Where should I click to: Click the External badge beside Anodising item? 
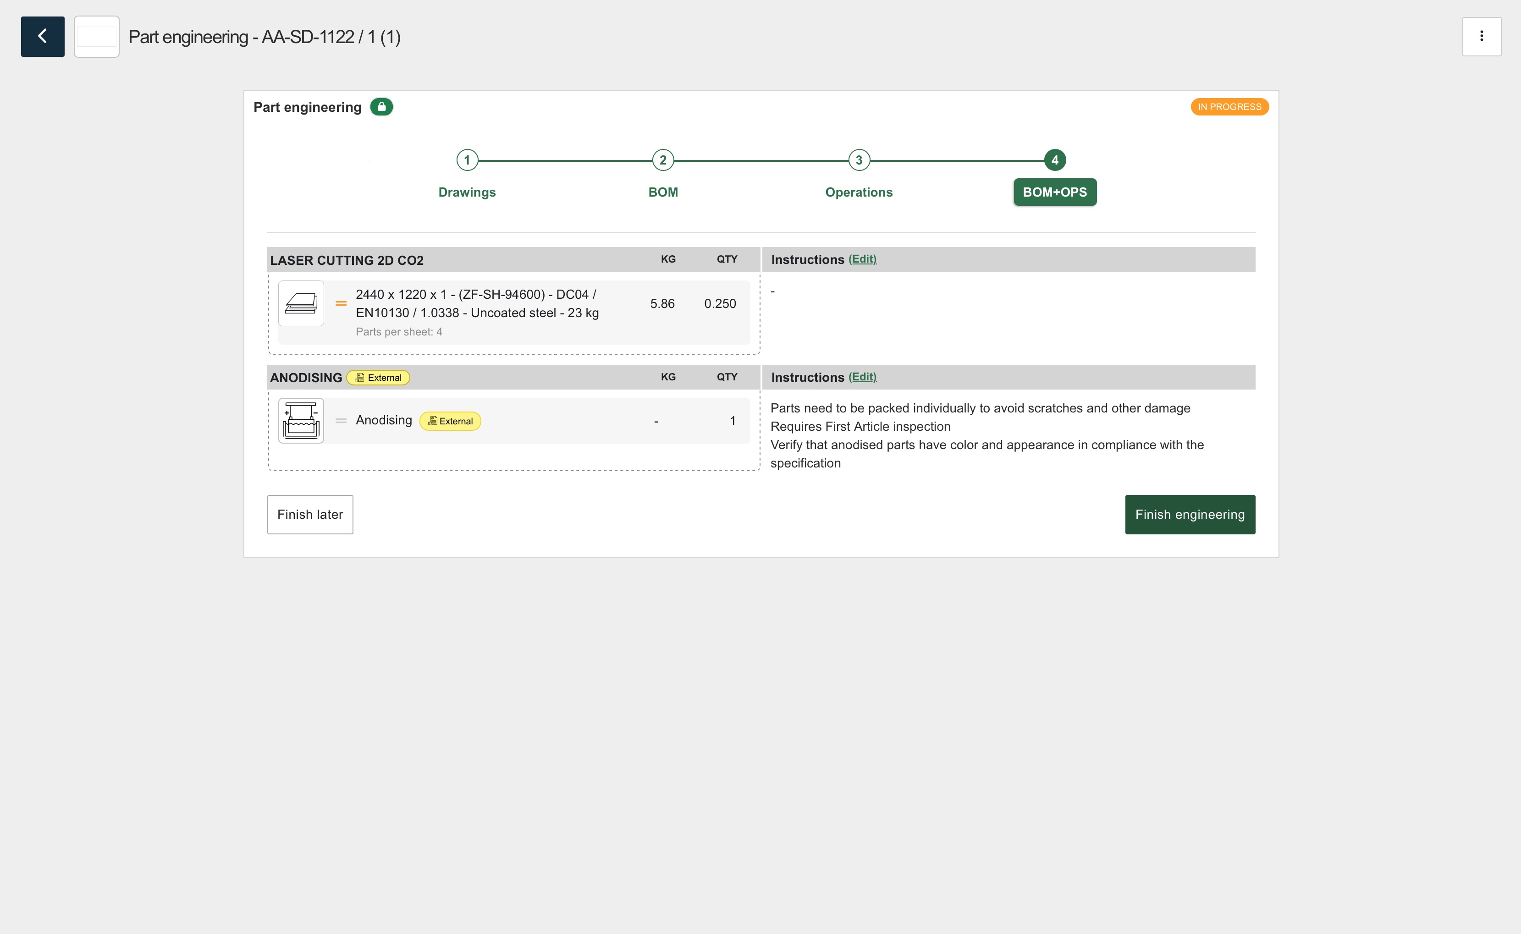coord(450,421)
